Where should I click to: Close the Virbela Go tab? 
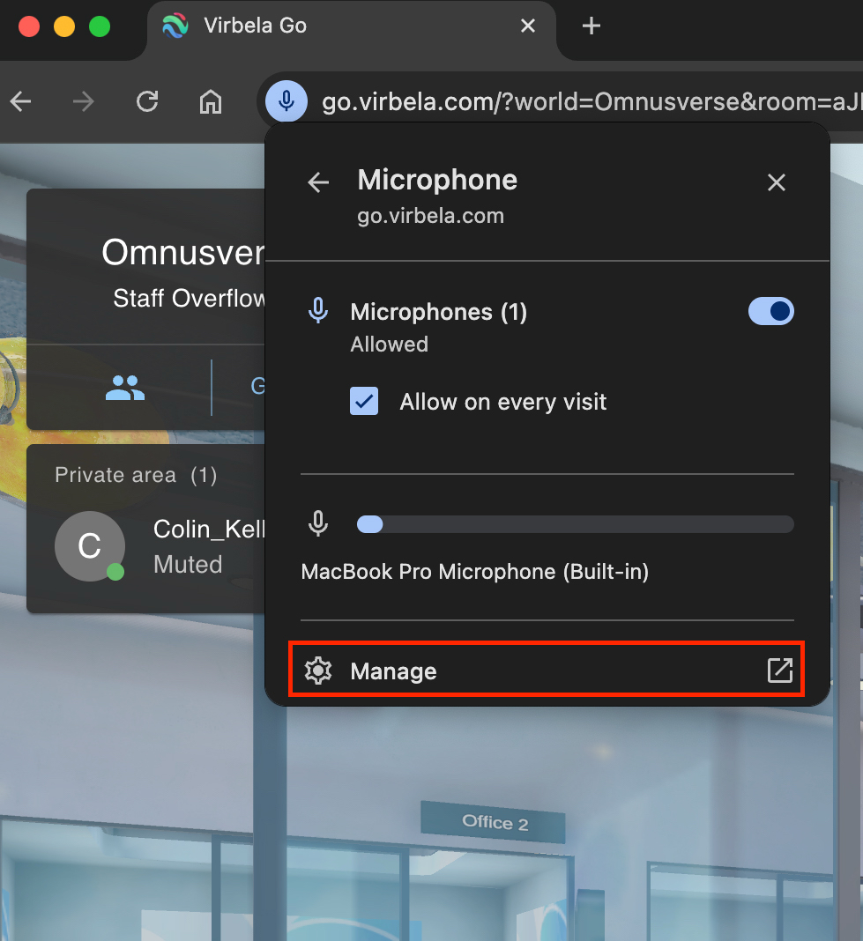(527, 26)
